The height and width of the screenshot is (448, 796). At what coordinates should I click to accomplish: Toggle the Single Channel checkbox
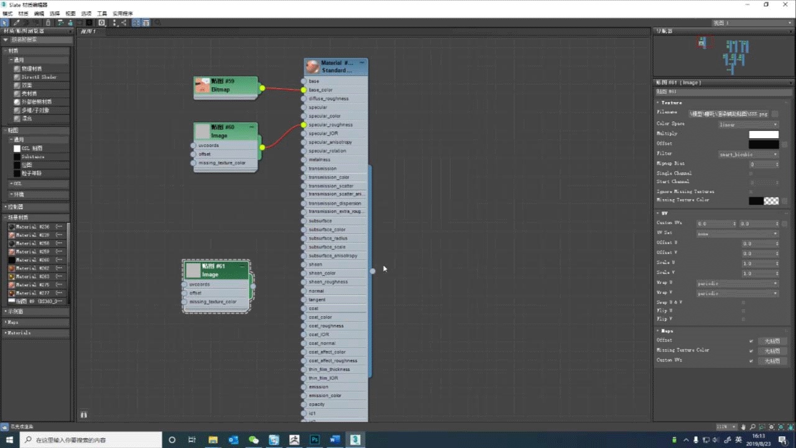751,173
